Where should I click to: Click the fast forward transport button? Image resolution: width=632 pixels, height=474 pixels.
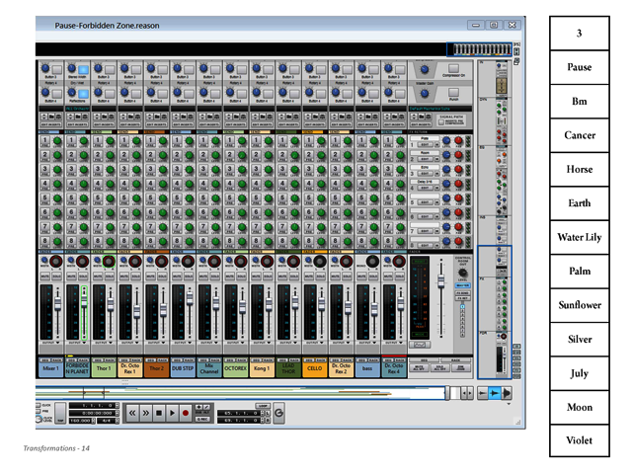click(145, 413)
